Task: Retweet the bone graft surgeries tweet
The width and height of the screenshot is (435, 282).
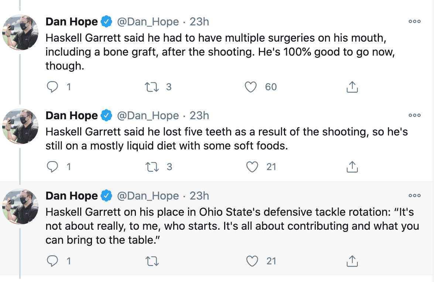Action: (x=151, y=87)
